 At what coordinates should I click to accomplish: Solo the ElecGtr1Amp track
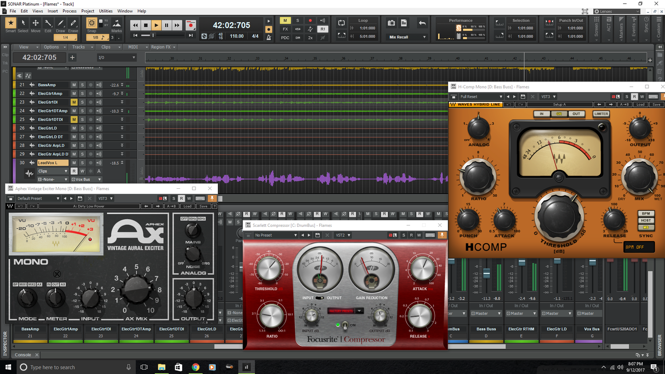click(x=82, y=93)
